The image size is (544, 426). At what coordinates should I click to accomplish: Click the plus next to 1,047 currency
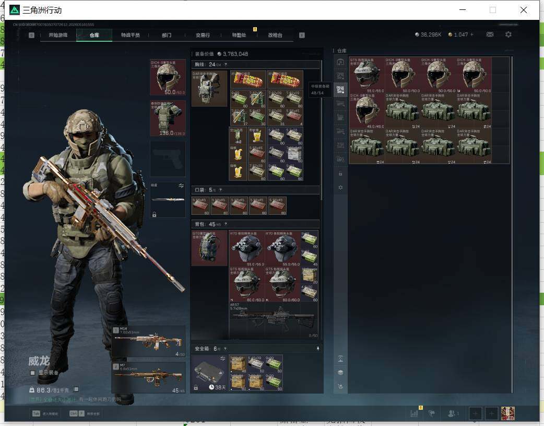click(x=471, y=34)
